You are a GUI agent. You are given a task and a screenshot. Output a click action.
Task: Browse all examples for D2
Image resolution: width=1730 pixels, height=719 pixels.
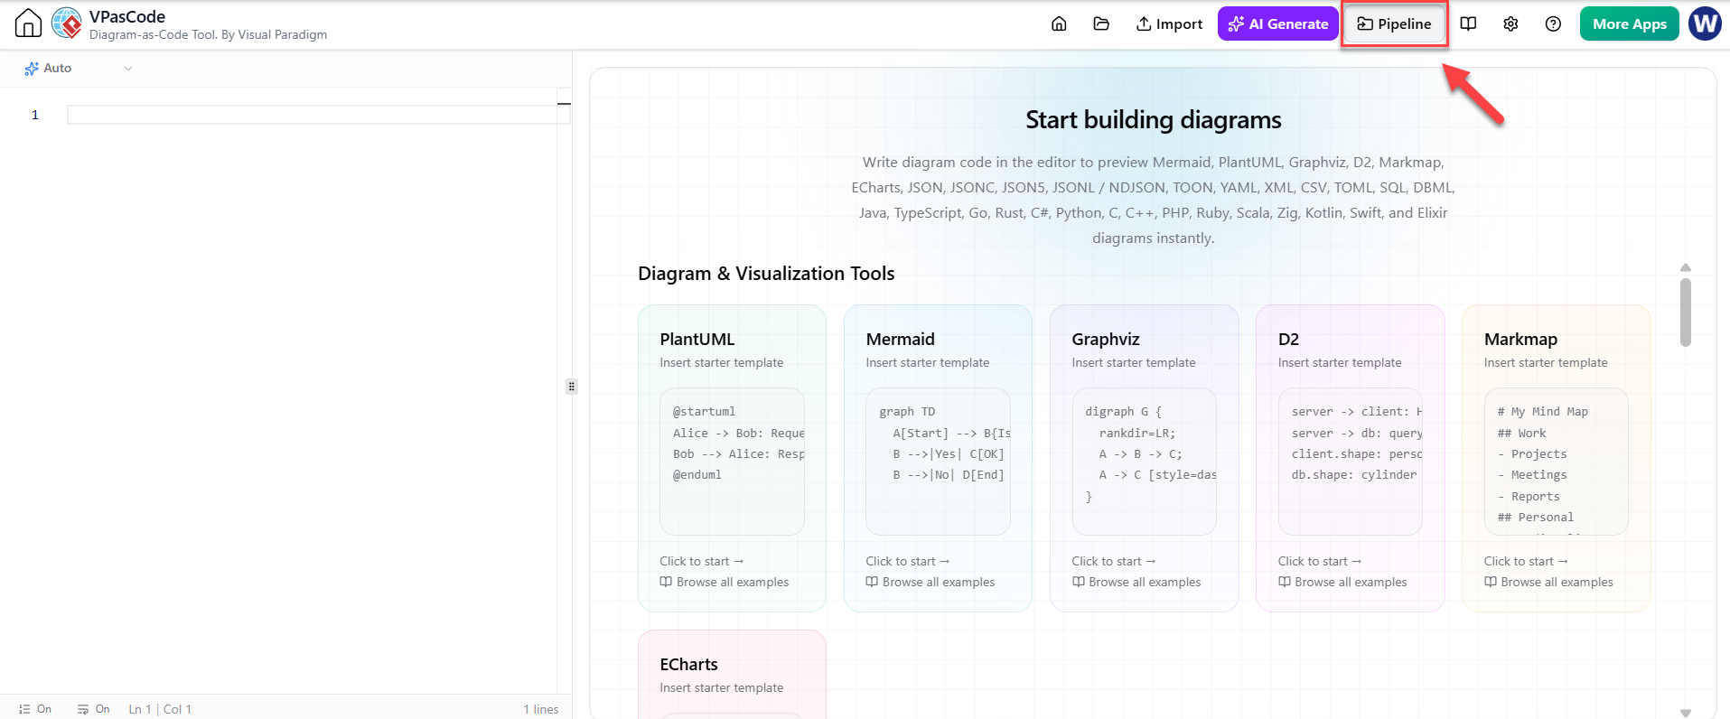1342,583
